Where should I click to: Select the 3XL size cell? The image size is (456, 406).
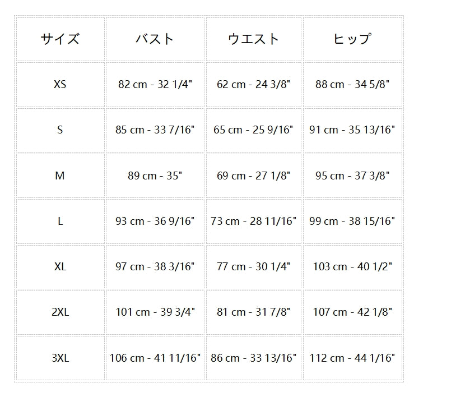pos(60,358)
